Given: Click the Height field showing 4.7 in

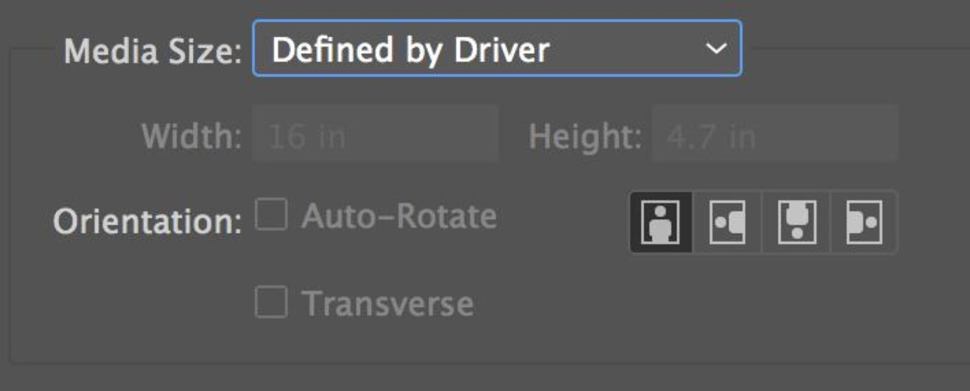Looking at the screenshot, I should [x=775, y=133].
